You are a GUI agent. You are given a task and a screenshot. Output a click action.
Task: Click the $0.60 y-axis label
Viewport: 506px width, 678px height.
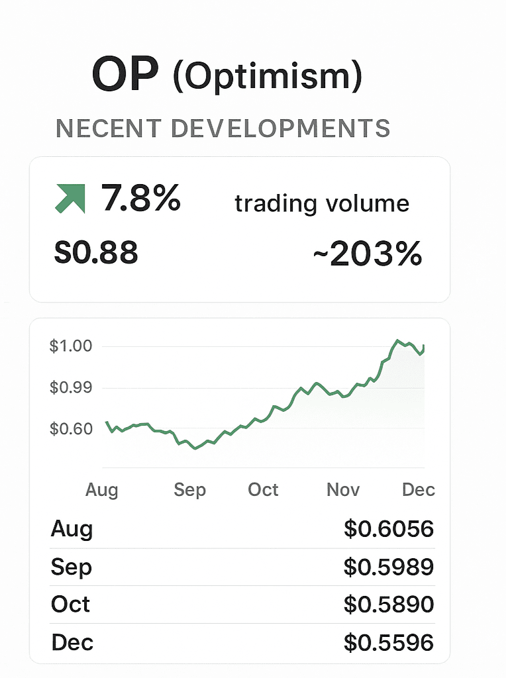point(71,429)
